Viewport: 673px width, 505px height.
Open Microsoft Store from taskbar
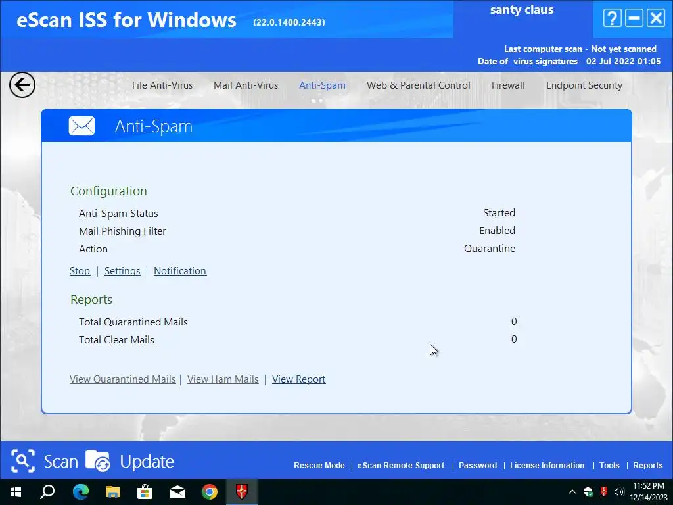(x=145, y=492)
